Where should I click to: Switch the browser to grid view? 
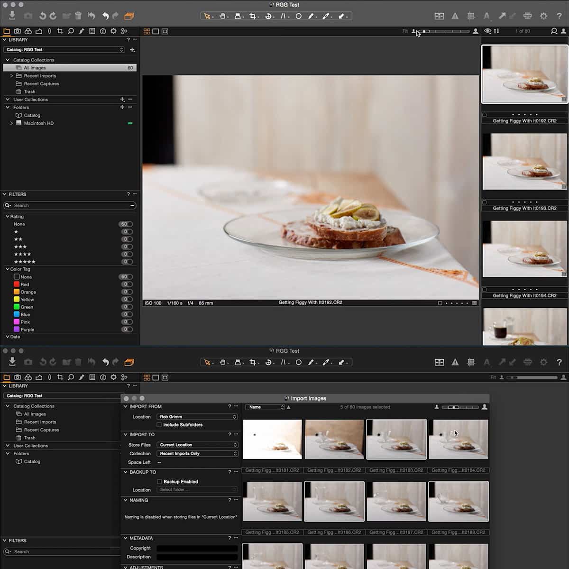[x=147, y=31]
